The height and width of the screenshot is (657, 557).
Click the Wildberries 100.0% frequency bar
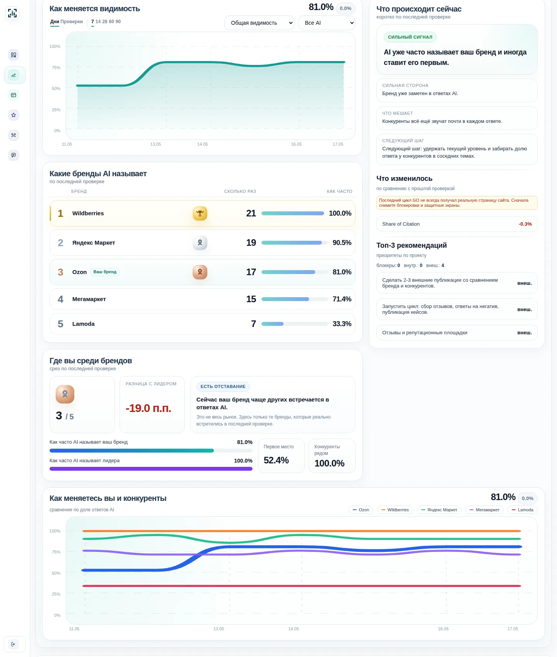point(293,213)
